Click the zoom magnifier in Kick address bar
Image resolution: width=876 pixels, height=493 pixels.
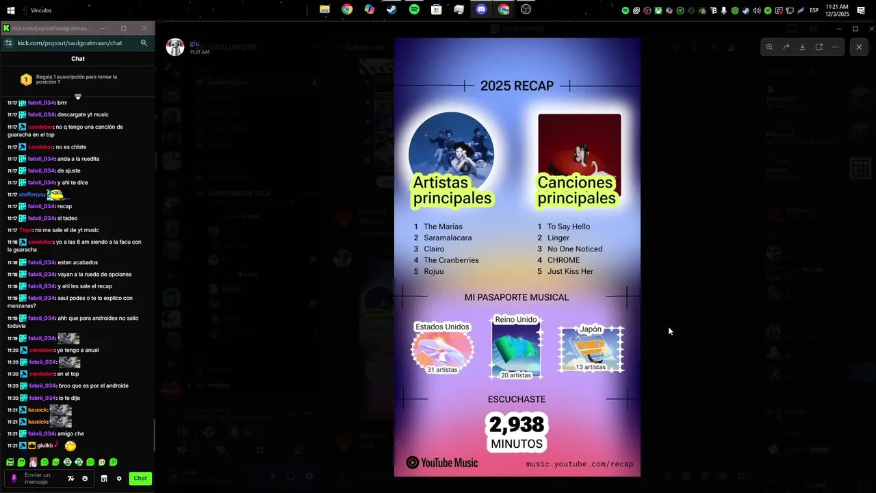click(144, 42)
